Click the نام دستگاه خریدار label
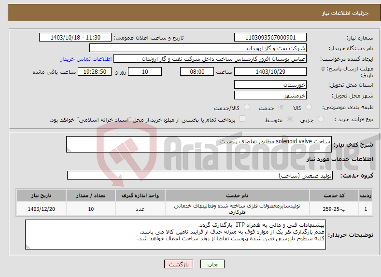The width and height of the screenshot is (381, 277). (351, 49)
